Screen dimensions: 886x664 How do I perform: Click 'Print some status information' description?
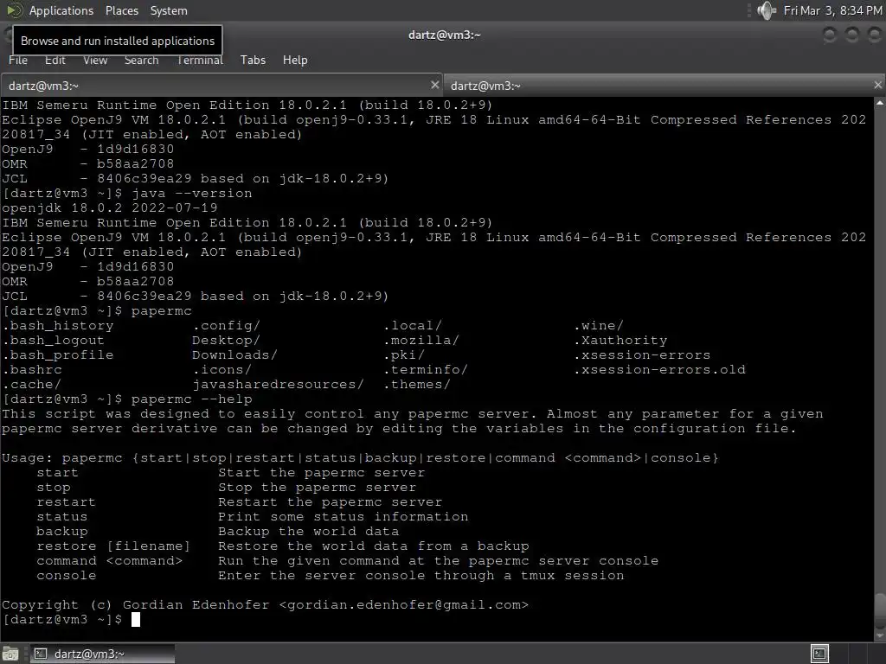[x=343, y=517]
